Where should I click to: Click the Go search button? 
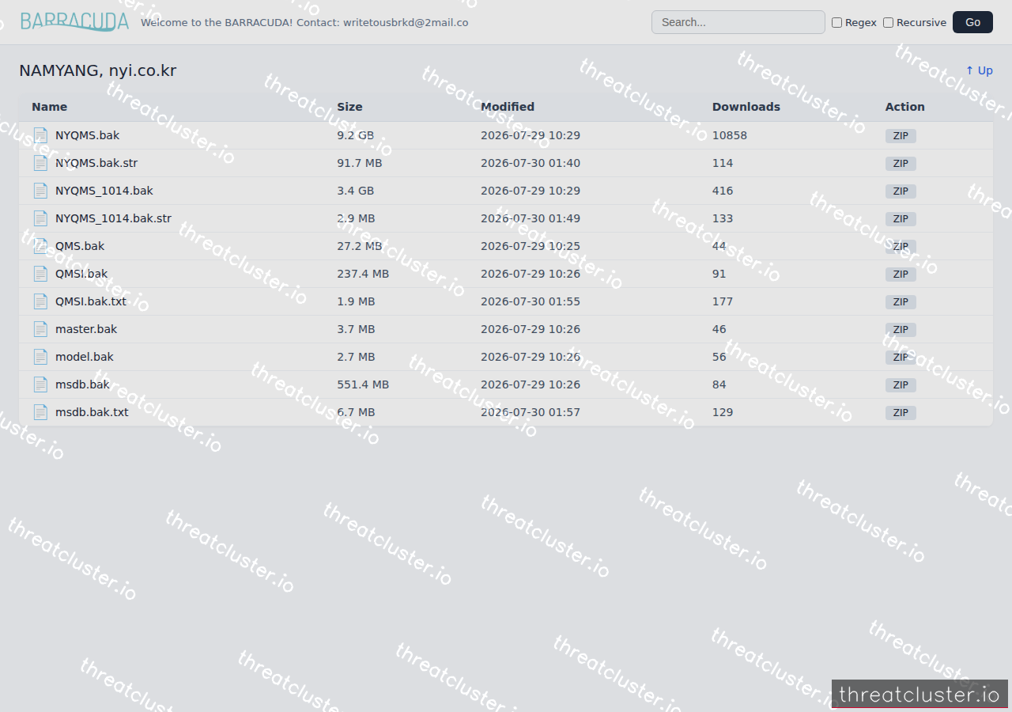point(972,22)
